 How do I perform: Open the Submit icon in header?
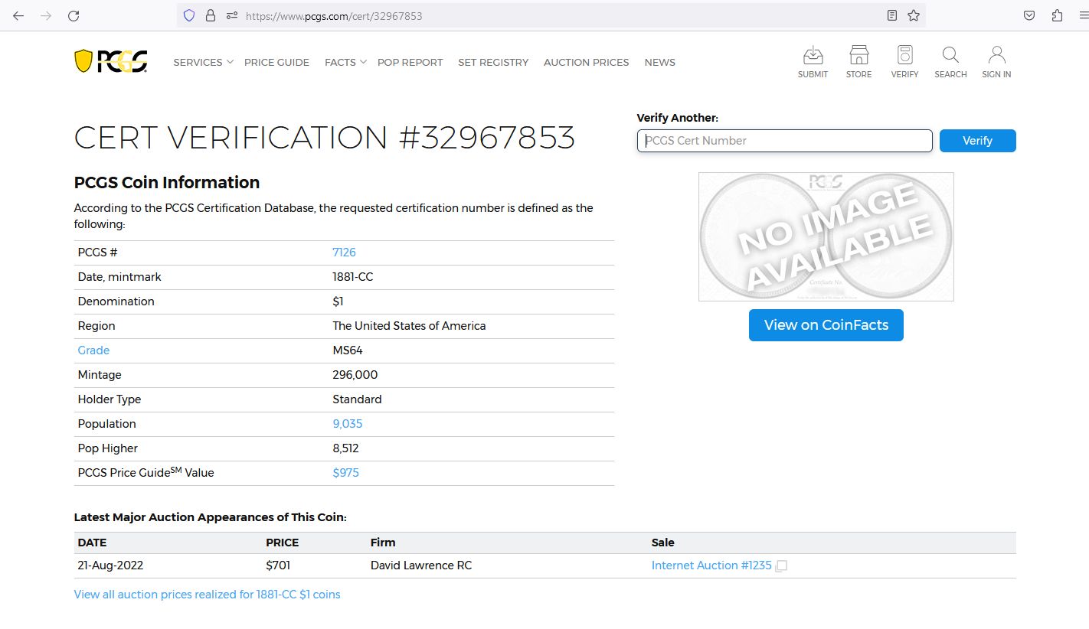(x=813, y=62)
